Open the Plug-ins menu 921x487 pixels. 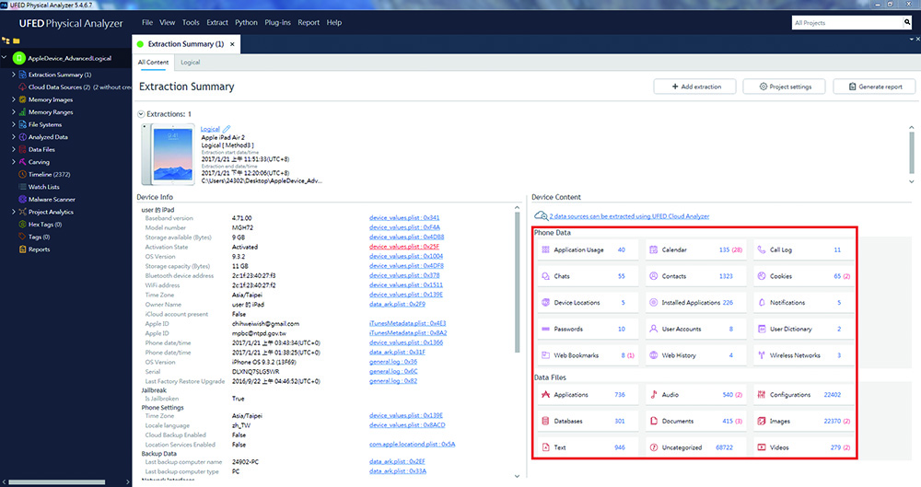(x=277, y=22)
